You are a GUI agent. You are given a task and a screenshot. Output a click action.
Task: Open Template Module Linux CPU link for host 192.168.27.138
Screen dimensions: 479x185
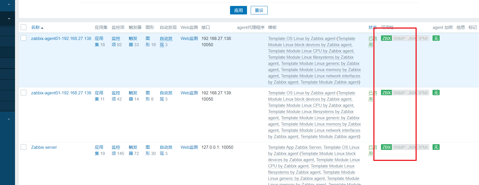[x=311, y=51]
